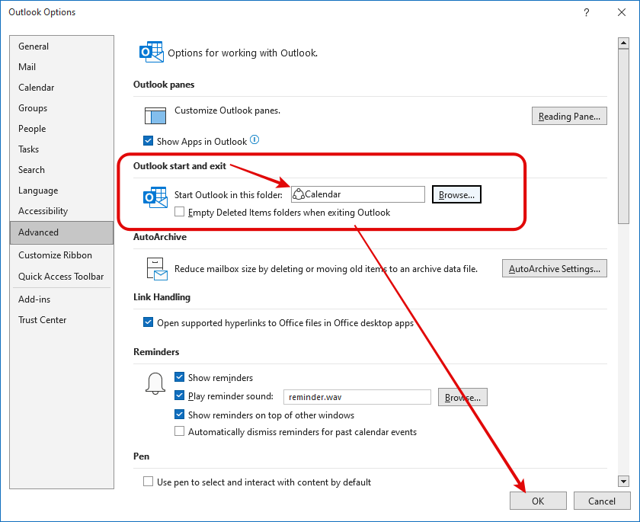Enable Empty Deleted Items folders when exiting
640x522 pixels.
179,211
